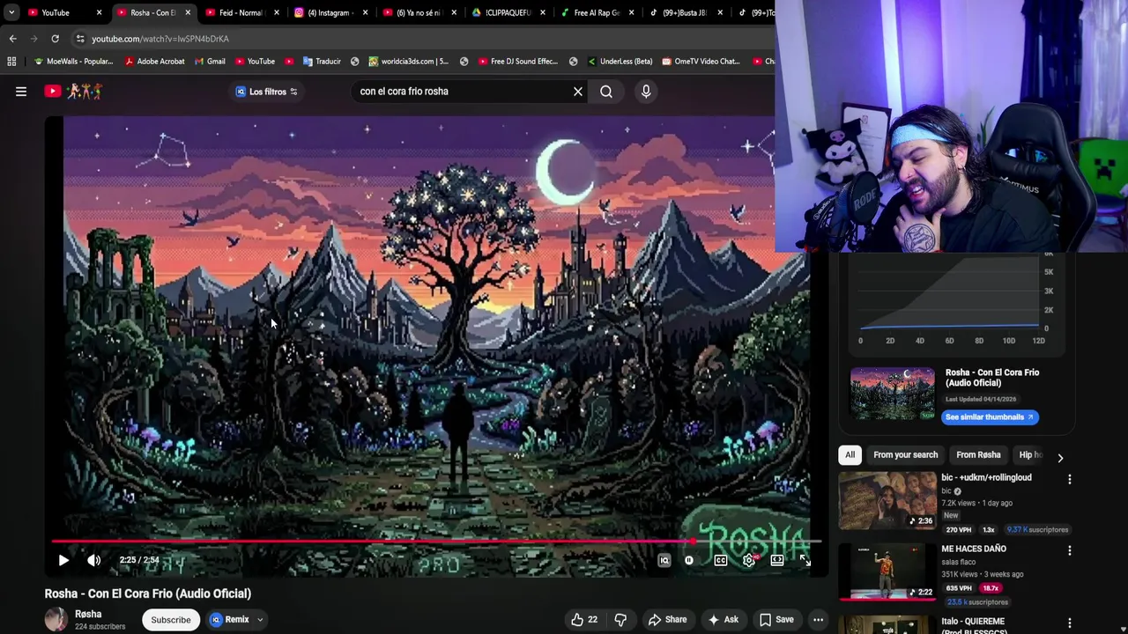Viewport: 1128px width, 634px height.
Task: Open OmeTV Video Chat bookmark
Action: (701, 62)
